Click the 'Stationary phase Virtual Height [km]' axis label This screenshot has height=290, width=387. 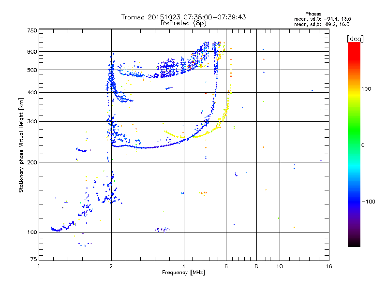21,145
